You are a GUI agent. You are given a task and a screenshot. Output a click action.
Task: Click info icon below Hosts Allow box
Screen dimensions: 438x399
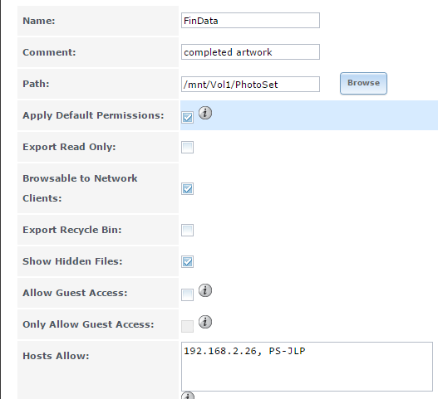pyautogui.click(x=188, y=396)
